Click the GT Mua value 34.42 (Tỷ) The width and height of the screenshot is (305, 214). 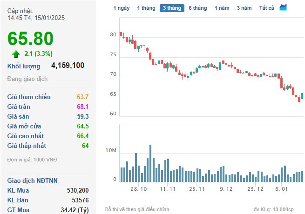[x=75, y=210]
